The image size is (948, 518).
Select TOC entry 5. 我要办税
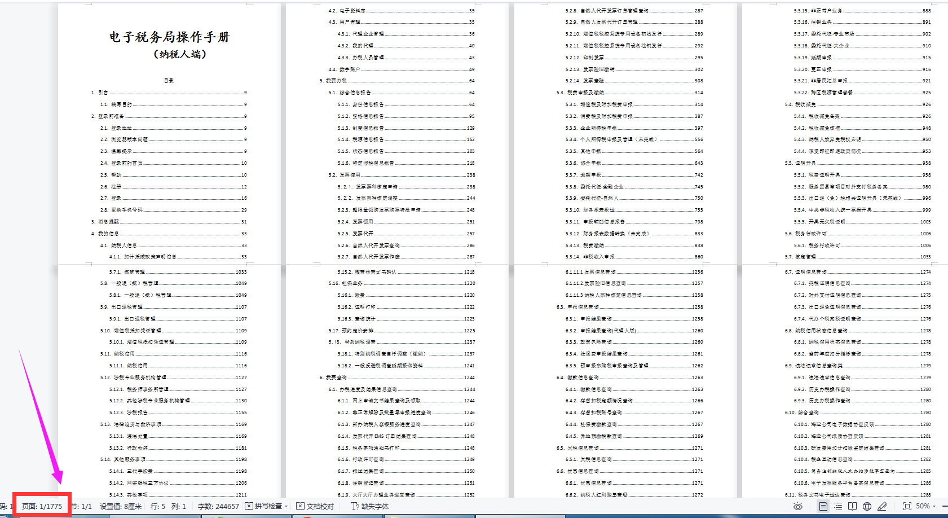click(397, 81)
